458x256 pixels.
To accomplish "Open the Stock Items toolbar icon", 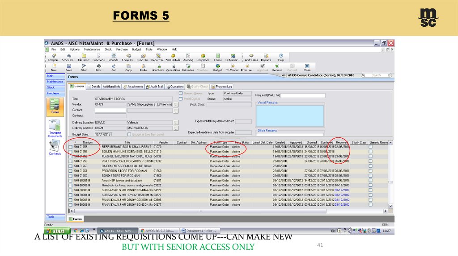I will (68, 58).
